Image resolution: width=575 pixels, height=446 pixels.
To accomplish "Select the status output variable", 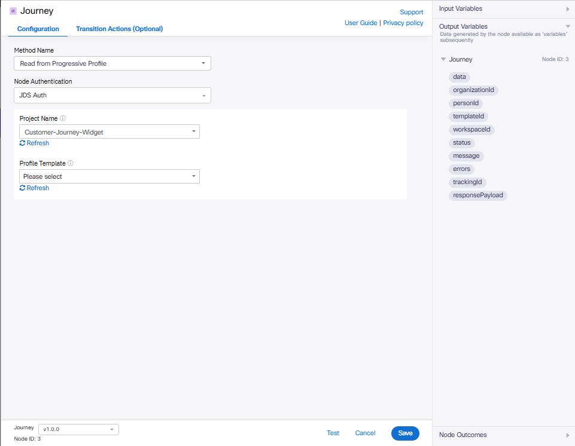I will click(462, 143).
